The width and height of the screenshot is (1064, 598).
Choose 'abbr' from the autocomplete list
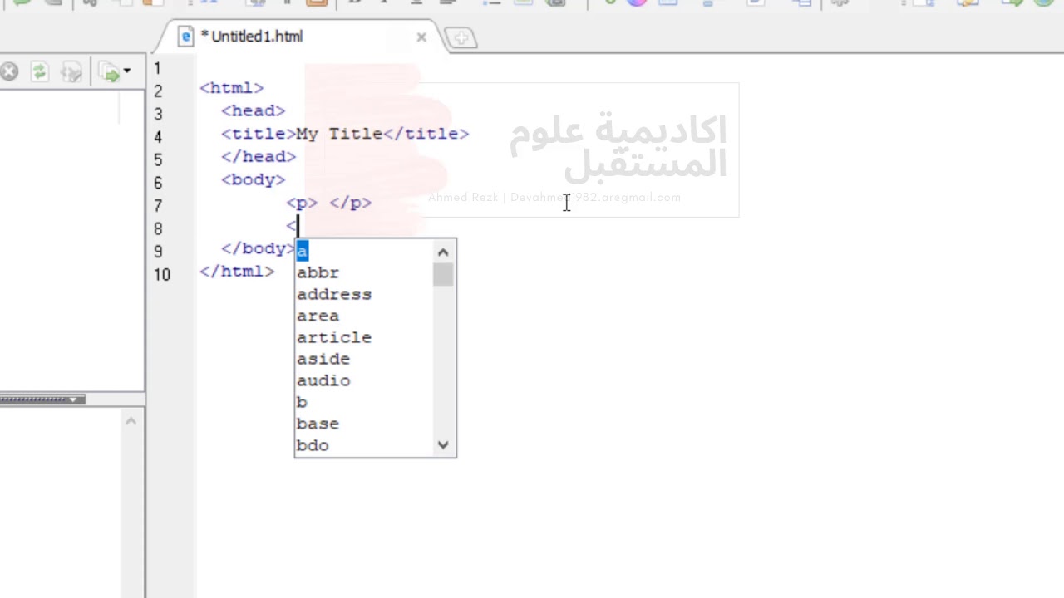pyautogui.click(x=318, y=272)
